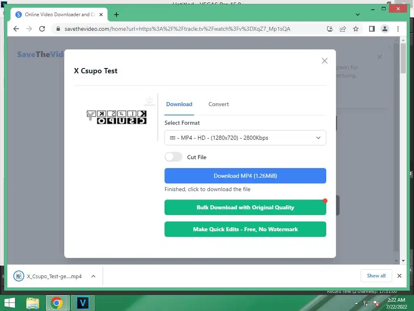Click the network tray icon

366,303
